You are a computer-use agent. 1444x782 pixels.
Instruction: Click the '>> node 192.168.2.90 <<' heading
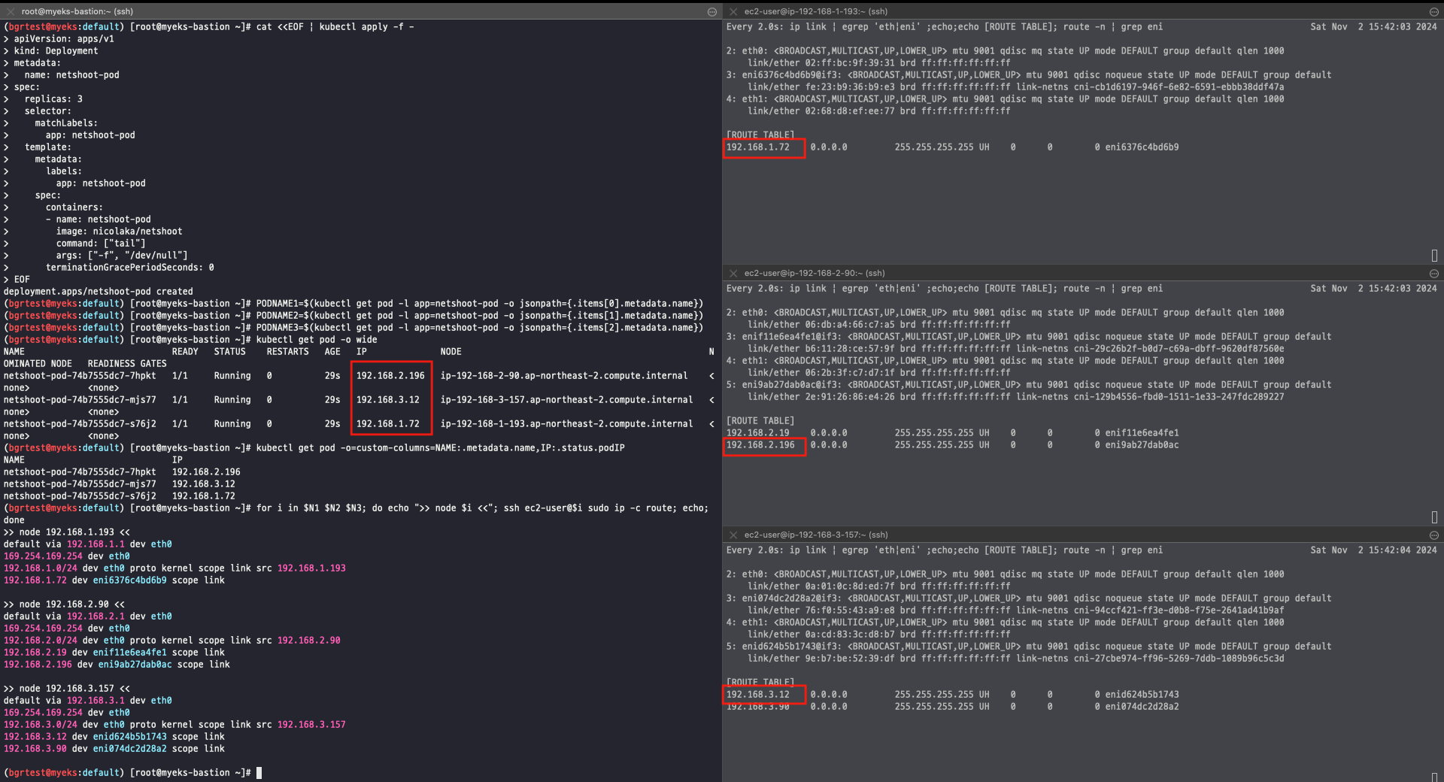coord(64,604)
